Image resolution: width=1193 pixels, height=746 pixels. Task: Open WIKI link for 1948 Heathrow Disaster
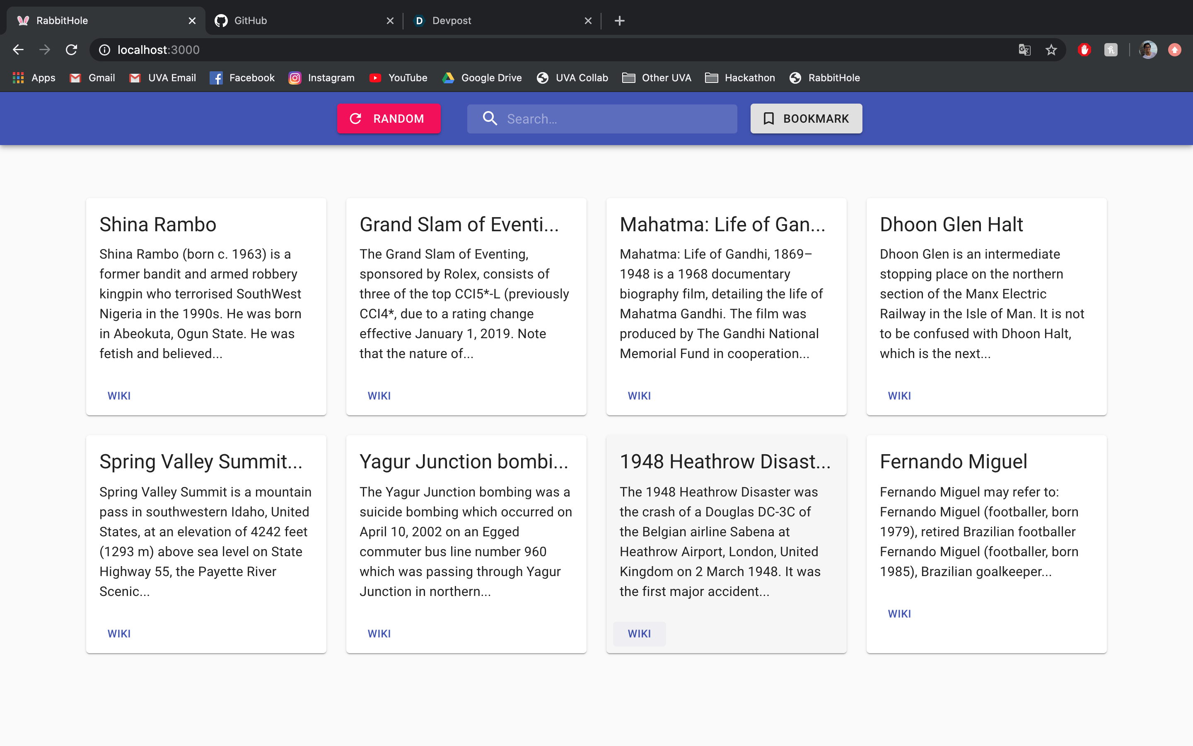(639, 634)
